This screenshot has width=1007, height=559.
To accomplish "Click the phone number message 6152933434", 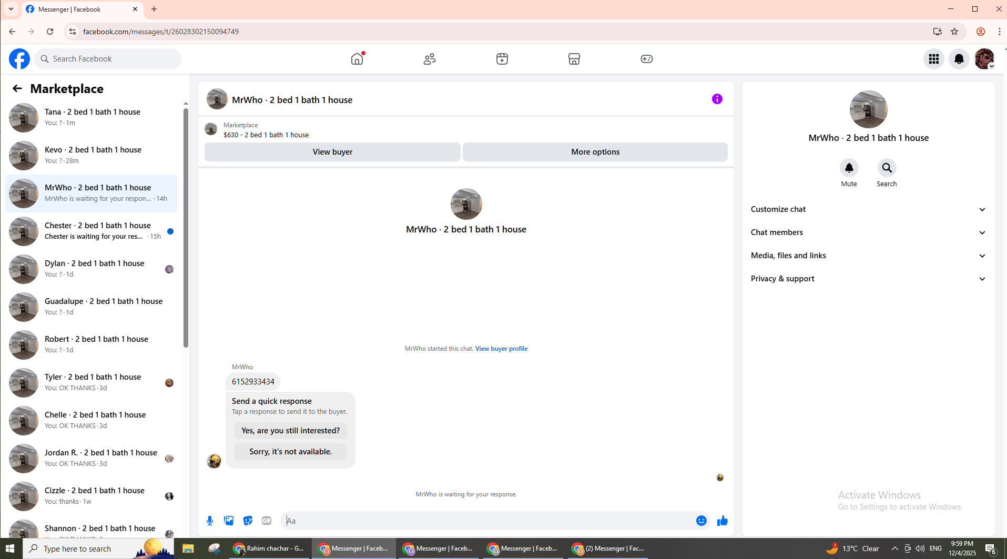I will (x=253, y=382).
